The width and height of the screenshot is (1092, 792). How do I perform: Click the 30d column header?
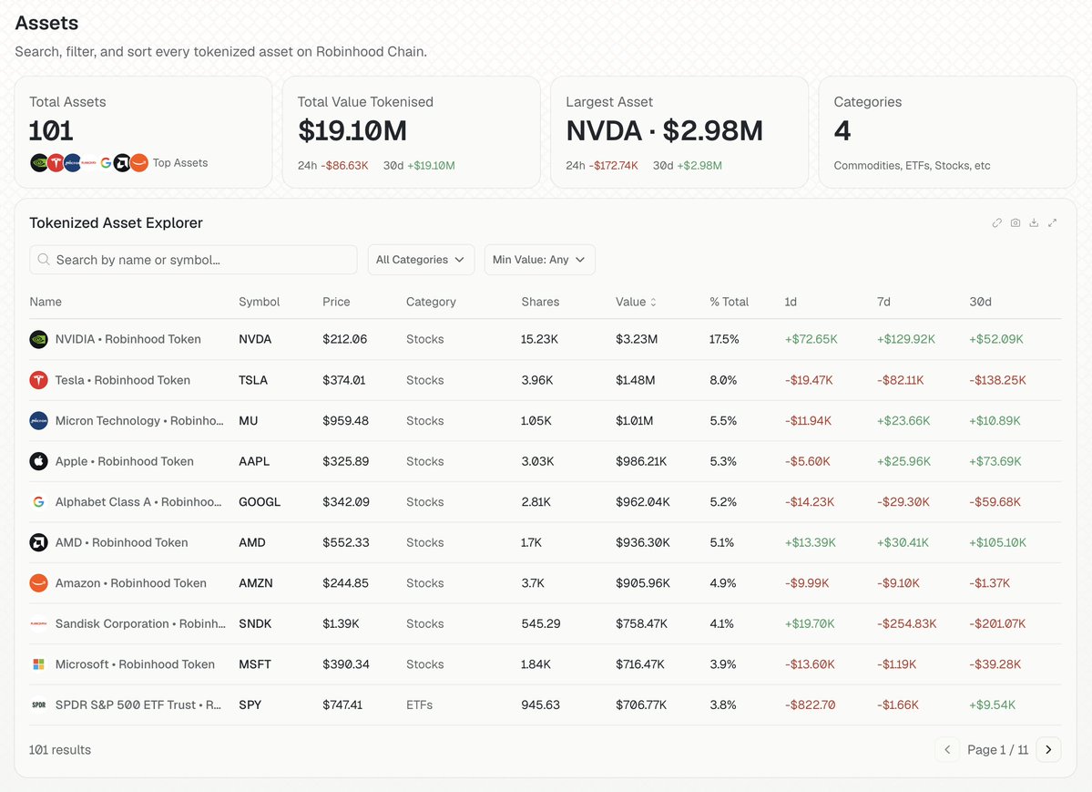[981, 302]
